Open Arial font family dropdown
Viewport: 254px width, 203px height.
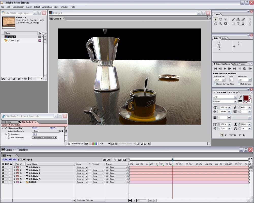pyautogui.click(x=225, y=97)
